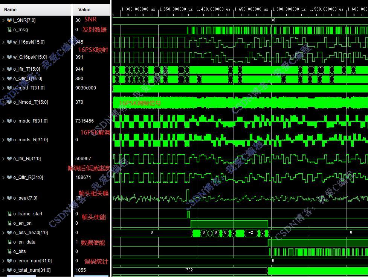Expand the o_Ifir_R[31:0] signal bus
The image size is (368, 277).
tap(3, 159)
